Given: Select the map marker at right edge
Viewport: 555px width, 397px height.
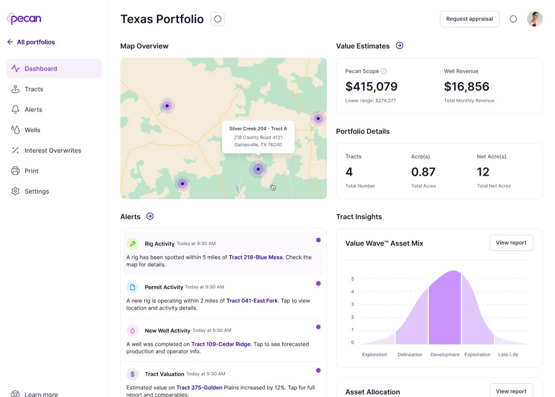Looking at the screenshot, I should click(x=318, y=118).
